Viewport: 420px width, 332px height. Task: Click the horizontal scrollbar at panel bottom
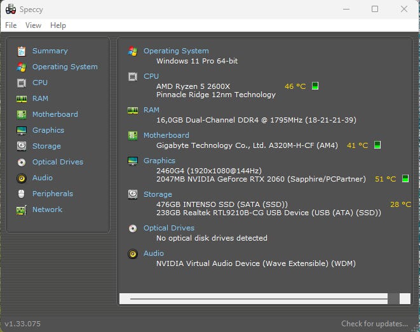(258, 298)
